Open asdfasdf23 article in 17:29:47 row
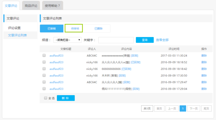The height and width of the screenshot is (120, 216). (x=56, y=82)
